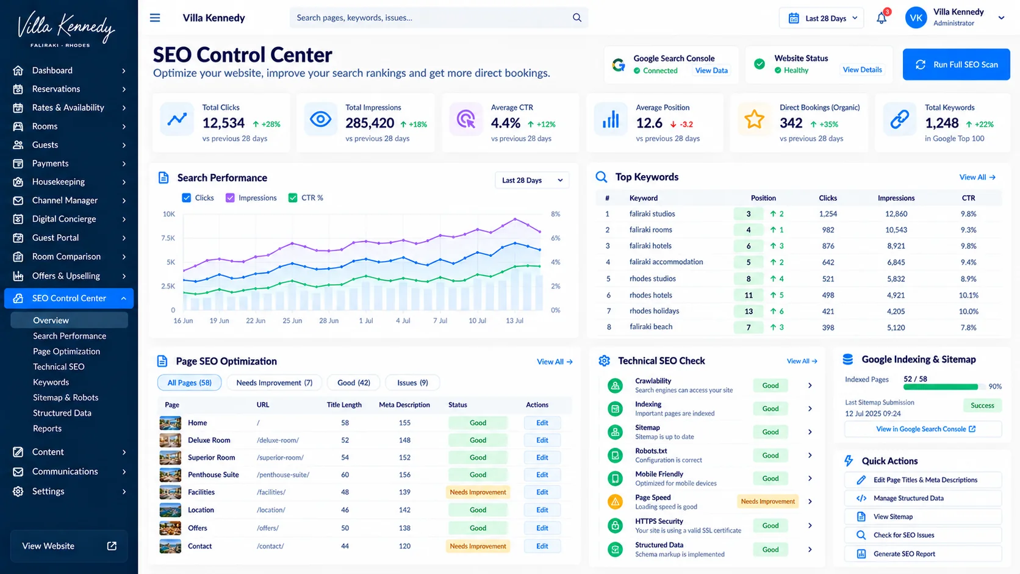This screenshot has height=574, width=1020.
Task: Click the Website Status green check icon
Action: pos(760,64)
